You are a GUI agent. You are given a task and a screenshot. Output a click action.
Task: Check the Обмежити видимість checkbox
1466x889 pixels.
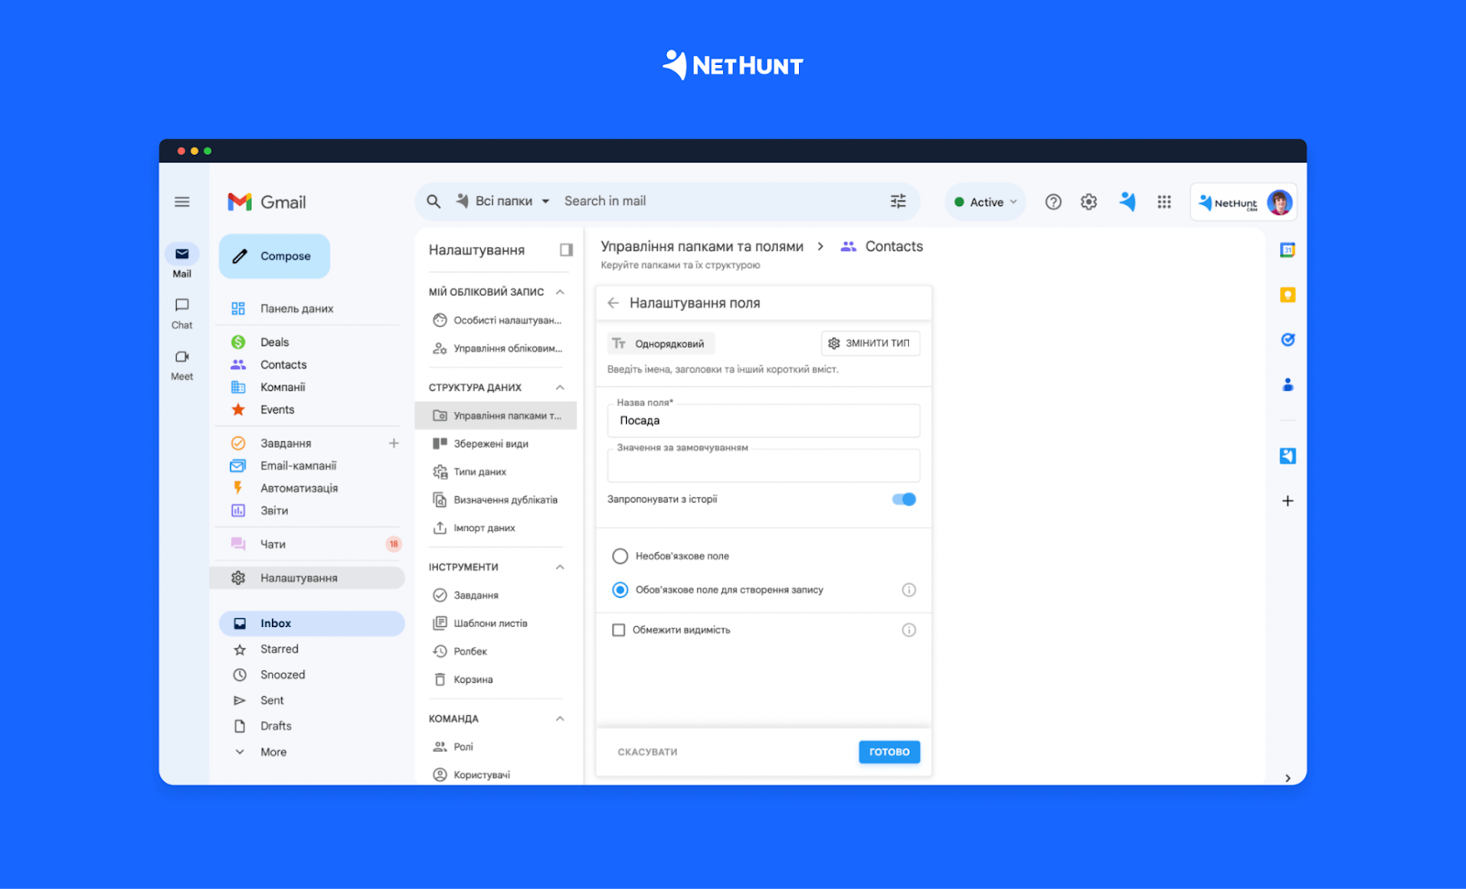618,630
